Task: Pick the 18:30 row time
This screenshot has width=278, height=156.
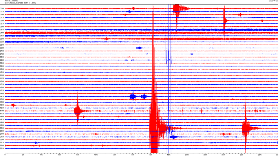Action: (2, 120)
